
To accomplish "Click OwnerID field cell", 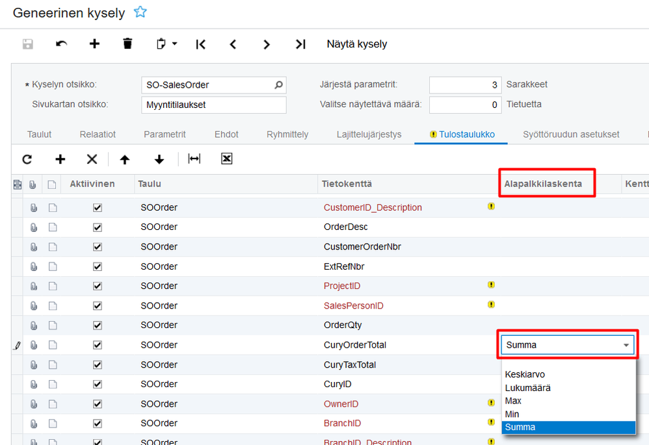I will click(x=409, y=404).
